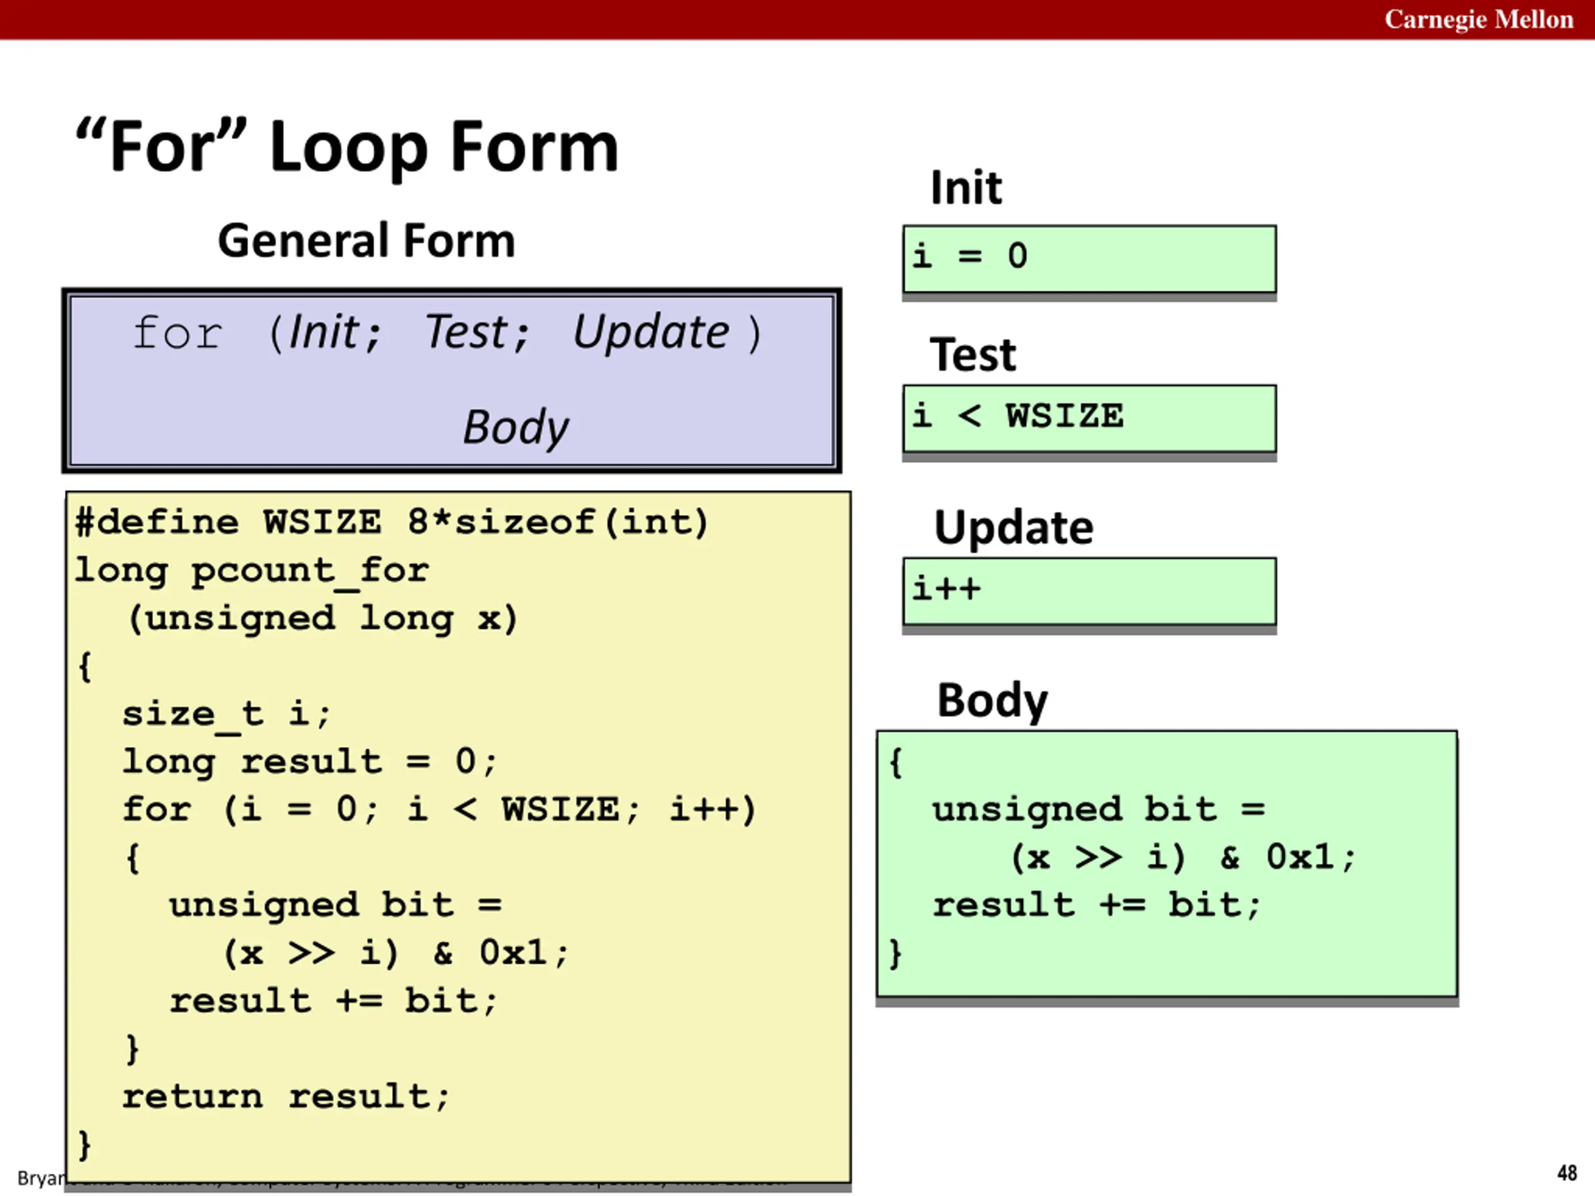1595x1196 pixels.
Task: Click the #define WSIZE line in code
Action: tap(393, 522)
